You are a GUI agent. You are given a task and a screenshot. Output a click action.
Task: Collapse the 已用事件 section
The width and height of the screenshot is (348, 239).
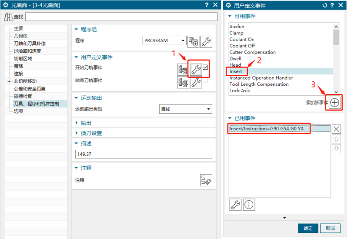(230, 118)
